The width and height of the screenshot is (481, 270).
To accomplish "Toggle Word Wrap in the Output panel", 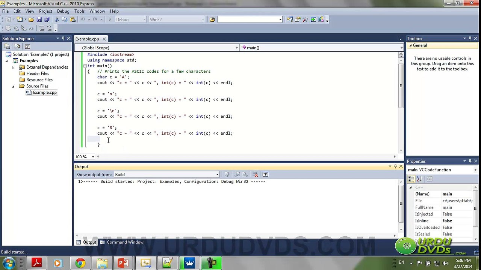I will (x=265, y=174).
